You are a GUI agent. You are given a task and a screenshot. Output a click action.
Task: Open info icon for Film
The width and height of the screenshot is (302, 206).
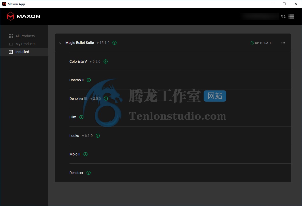81,117
